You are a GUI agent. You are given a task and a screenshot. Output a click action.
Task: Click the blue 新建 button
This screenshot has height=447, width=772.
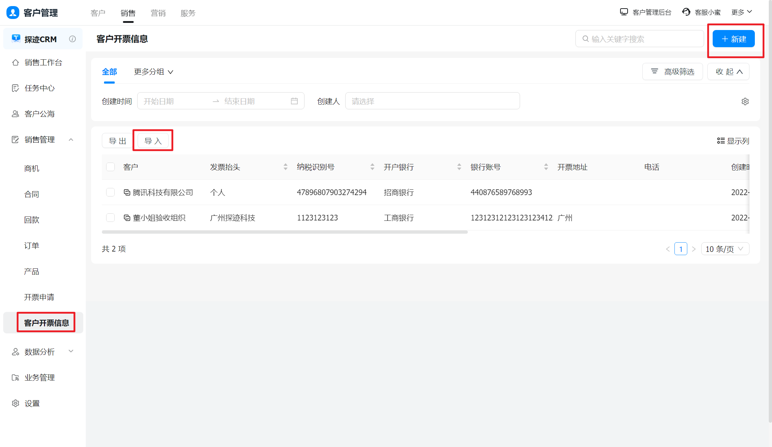(x=733, y=39)
